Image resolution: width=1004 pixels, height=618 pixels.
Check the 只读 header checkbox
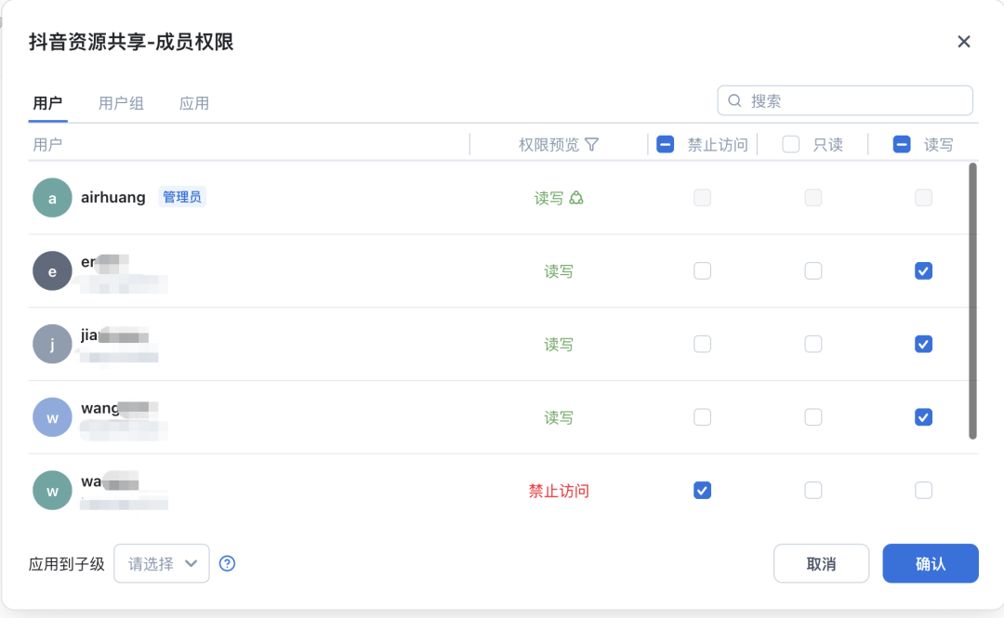pos(791,144)
